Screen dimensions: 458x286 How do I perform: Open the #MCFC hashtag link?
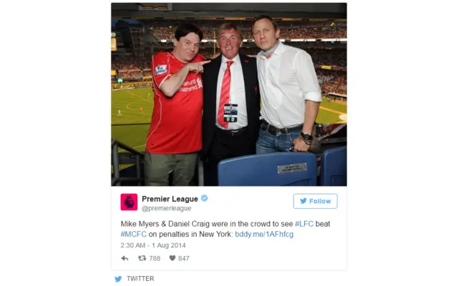click(x=134, y=234)
